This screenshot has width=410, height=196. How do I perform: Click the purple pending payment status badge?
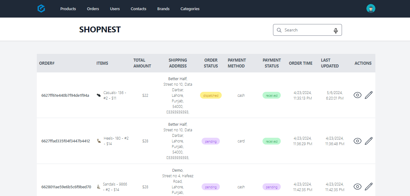pyautogui.click(x=272, y=187)
